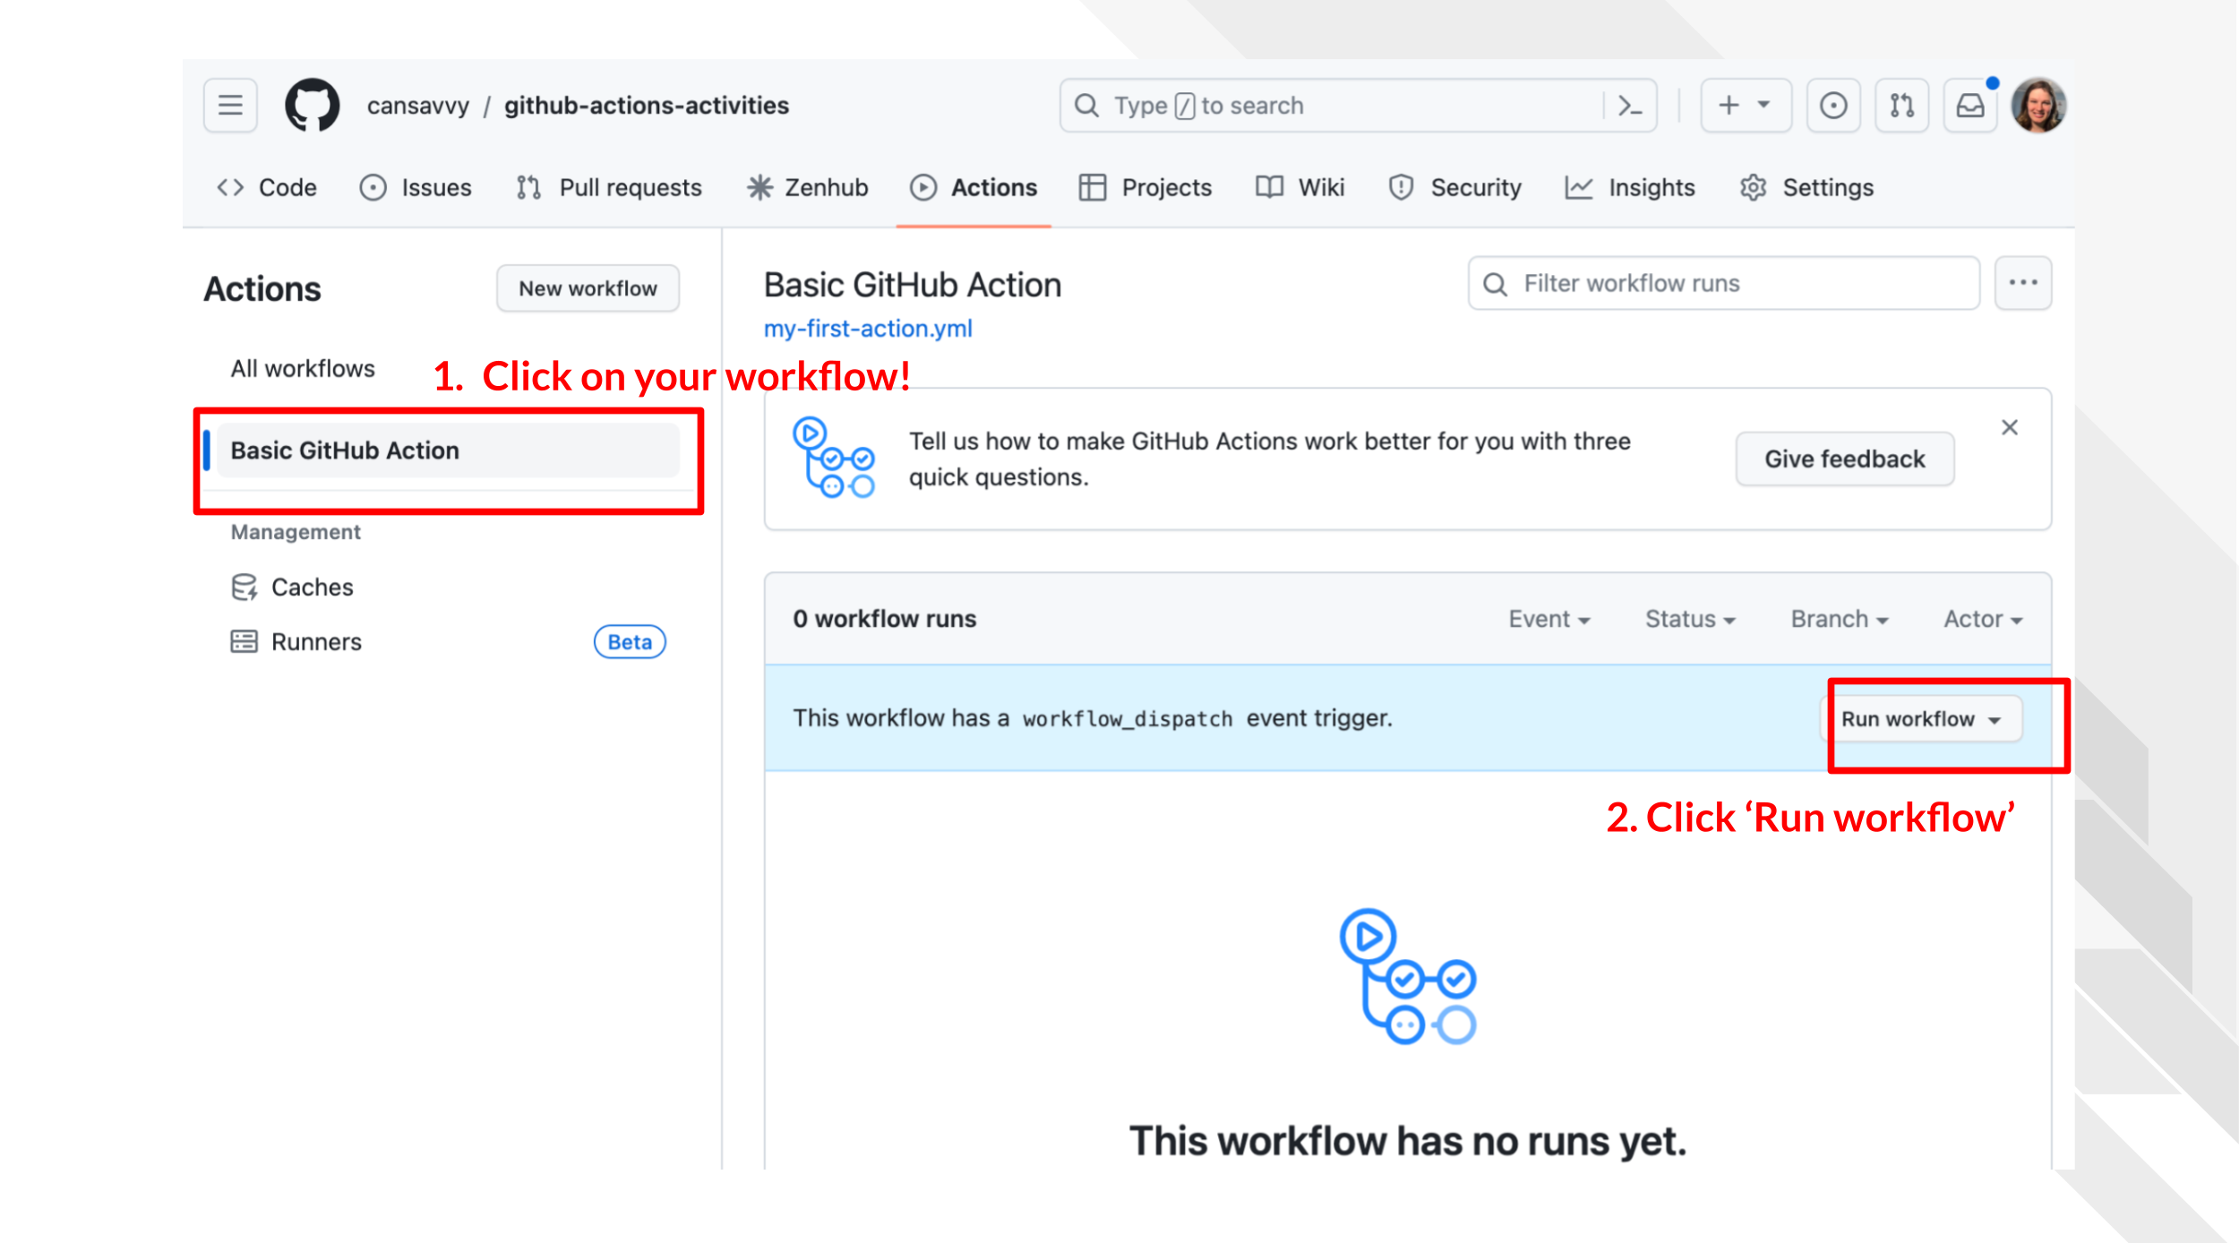
Task: Switch to the Zenhub tab
Action: (x=808, y=187)
